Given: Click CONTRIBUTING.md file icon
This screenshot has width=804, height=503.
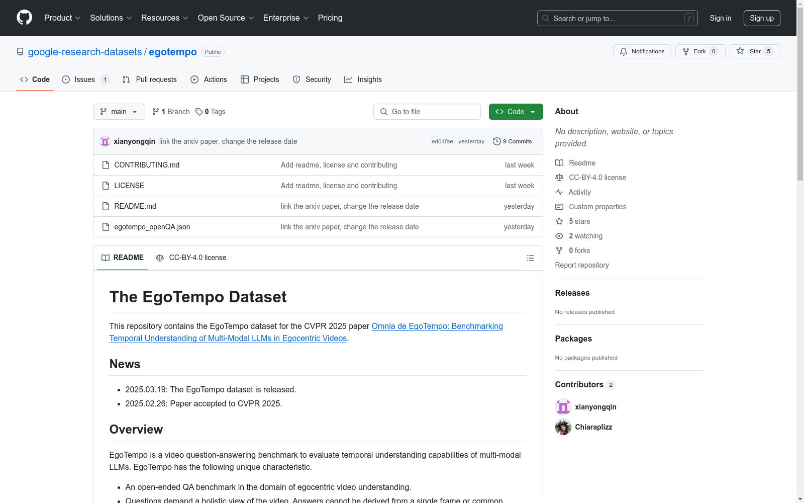Looking at the screenshot, I should pos(106,165).
